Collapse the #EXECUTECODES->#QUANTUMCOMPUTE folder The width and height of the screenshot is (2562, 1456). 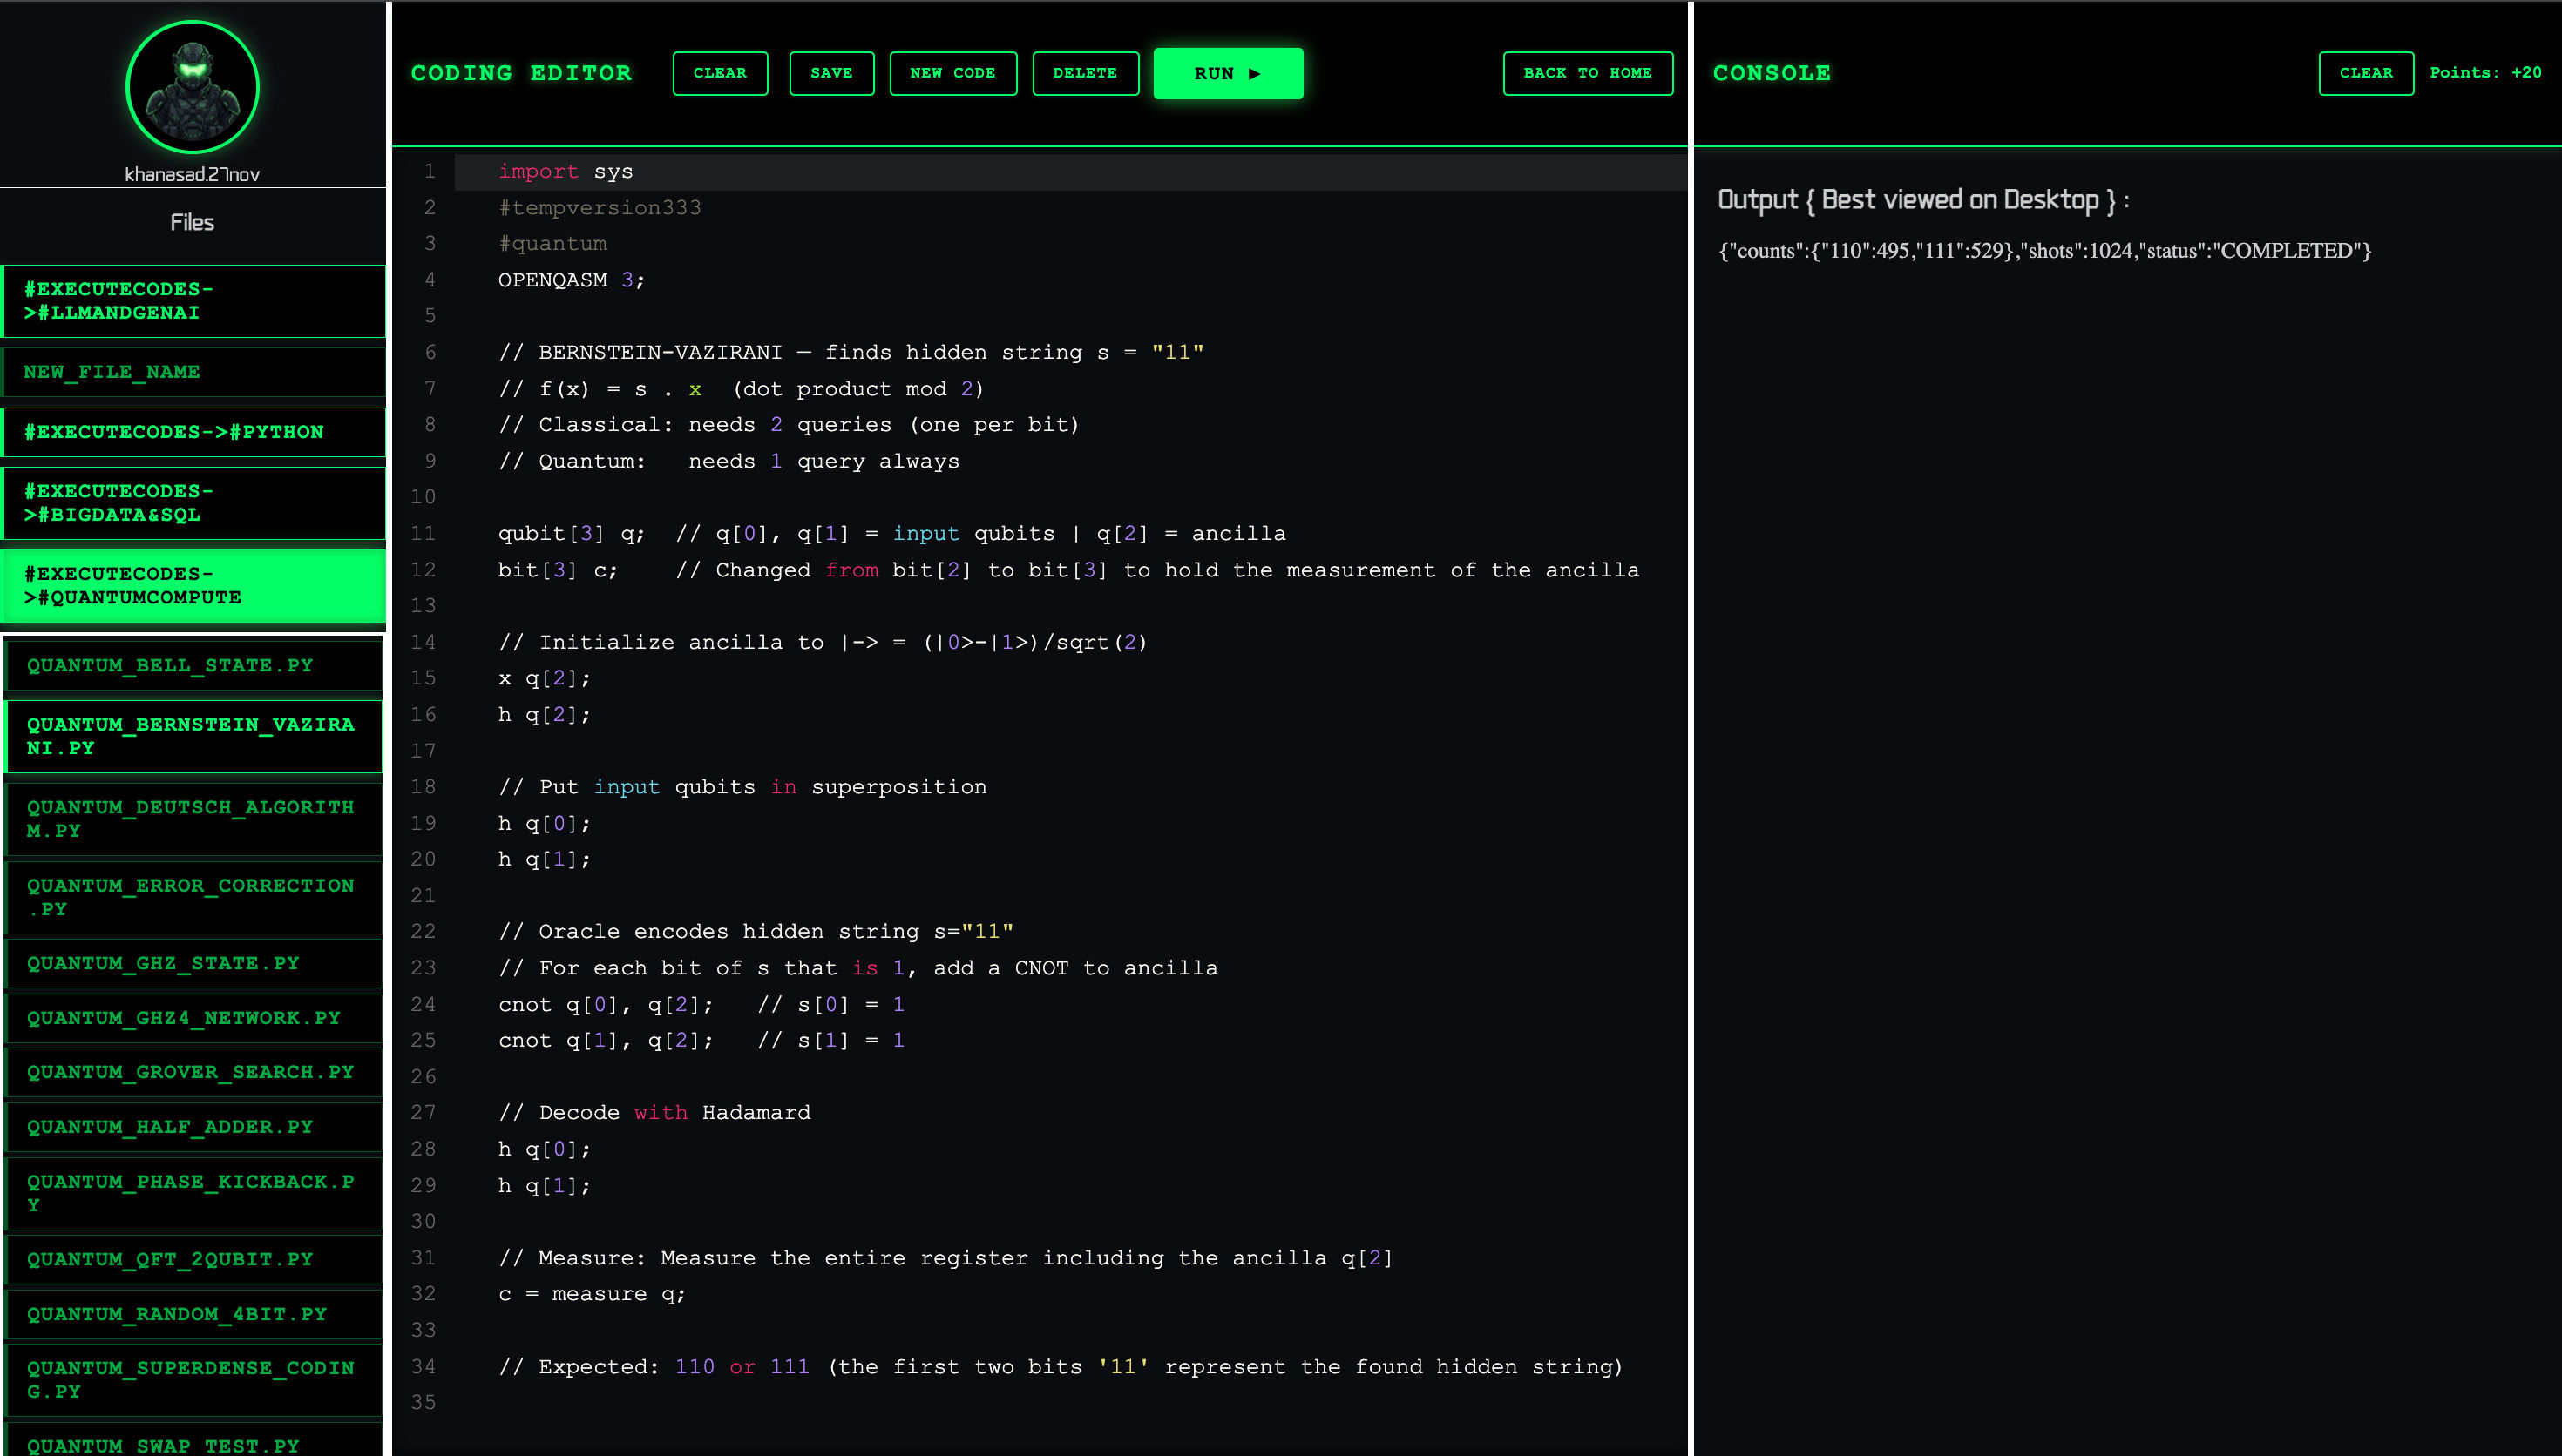[x=193, y=586]
